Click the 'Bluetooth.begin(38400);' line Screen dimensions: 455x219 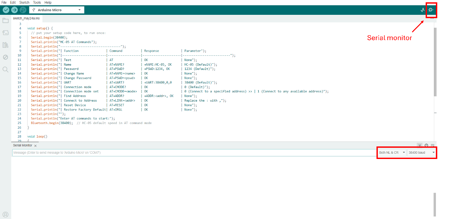tap(52, 123)
